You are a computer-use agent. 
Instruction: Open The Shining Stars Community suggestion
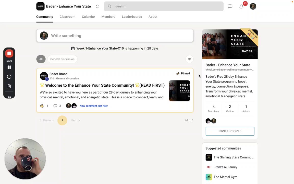(234, 157)
